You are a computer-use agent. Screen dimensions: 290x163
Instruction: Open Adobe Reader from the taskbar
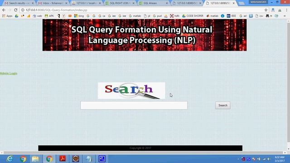coord(63,159)
